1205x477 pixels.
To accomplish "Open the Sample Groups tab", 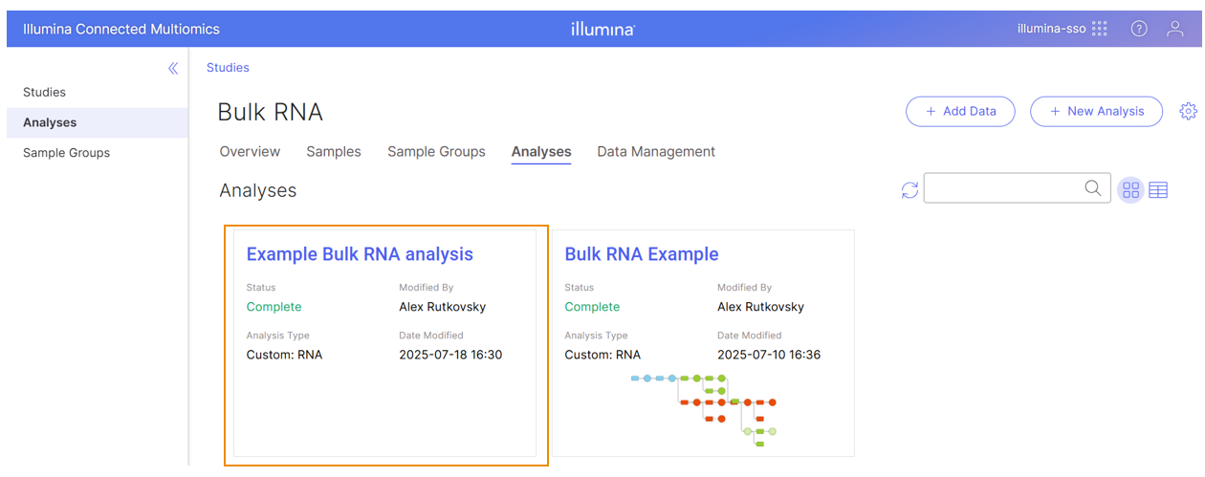I will point(436,151).
